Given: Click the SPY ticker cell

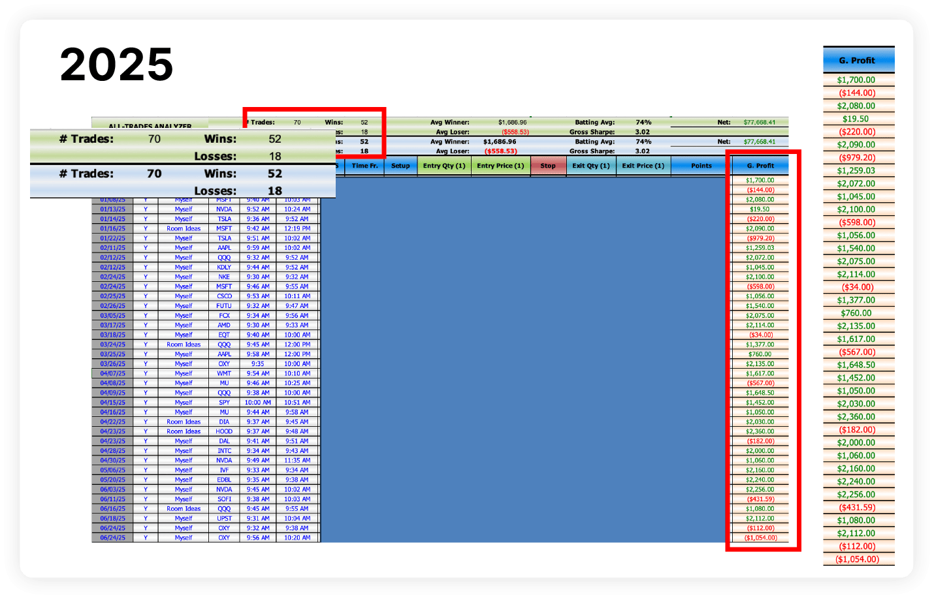Looking at the screenshot, I should point(224,403).
